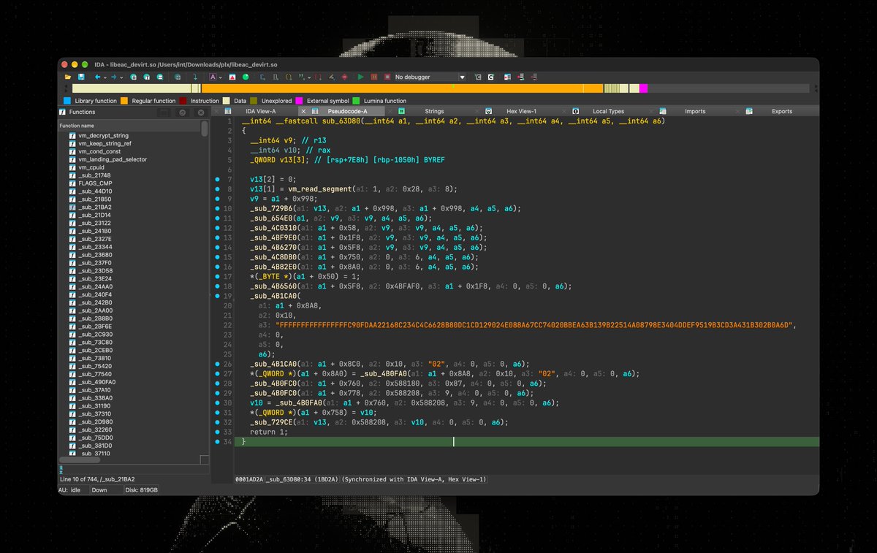Click the red-flag image toolbar icon

pos(232,77)
